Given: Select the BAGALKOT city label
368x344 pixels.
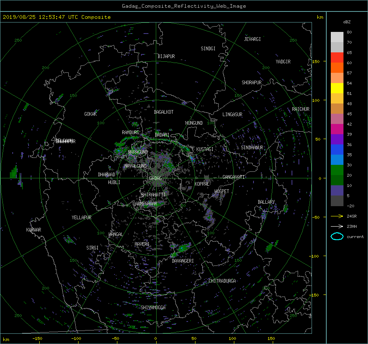Looking at the screenshot, I should click(164, 112).
